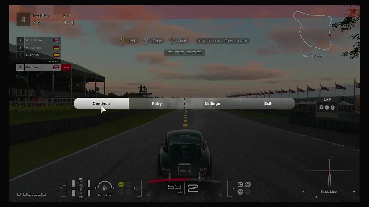The image size is (369, 207).
Task: Click the Spanish flag beside E. Lopes
Action: [x=56, y=55]
